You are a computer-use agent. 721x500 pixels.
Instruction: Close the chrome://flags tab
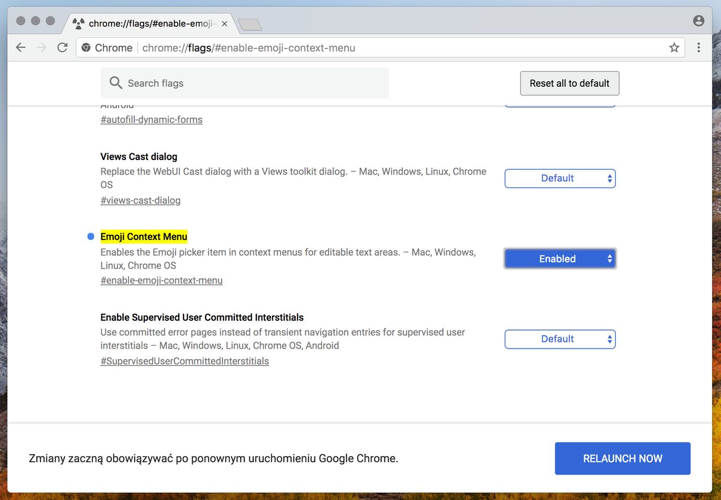point(225,24)
